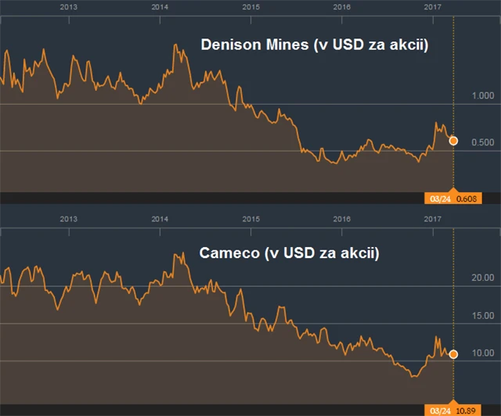Image resolution: width=501 pixels, height=416 pixels.
Task: Select the 2014 label on Denison chart
Action: click(160, 6)
